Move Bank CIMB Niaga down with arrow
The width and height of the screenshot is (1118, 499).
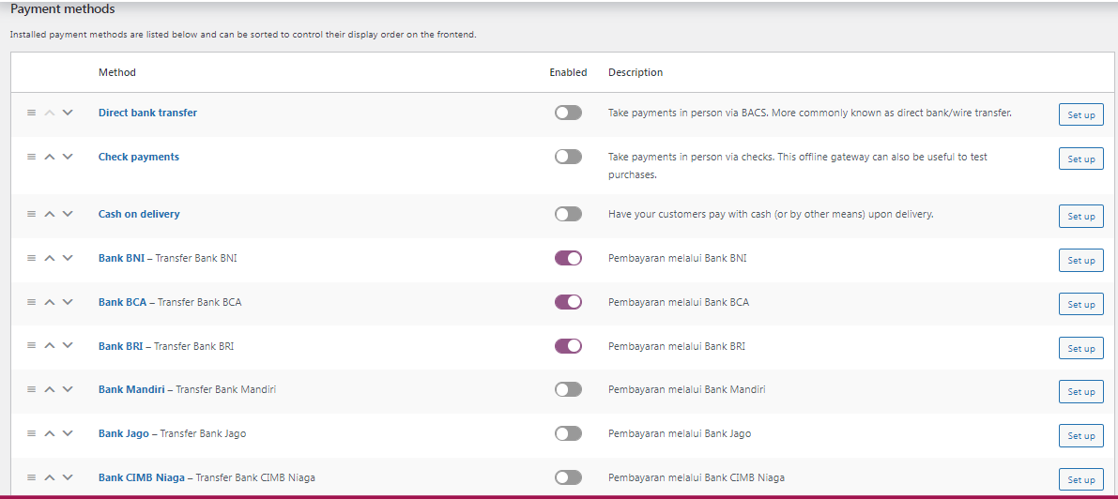point(68,477)
